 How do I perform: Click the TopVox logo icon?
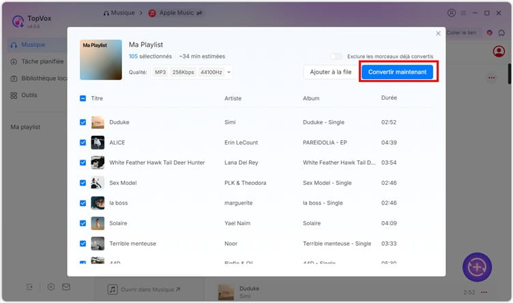[x=18, y=22]
